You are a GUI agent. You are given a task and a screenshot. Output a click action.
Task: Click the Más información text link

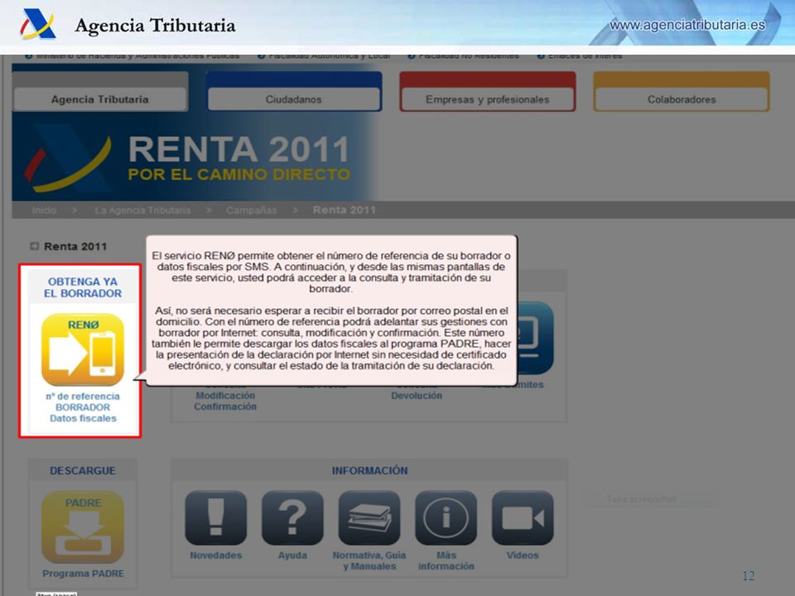pos(446,561)
